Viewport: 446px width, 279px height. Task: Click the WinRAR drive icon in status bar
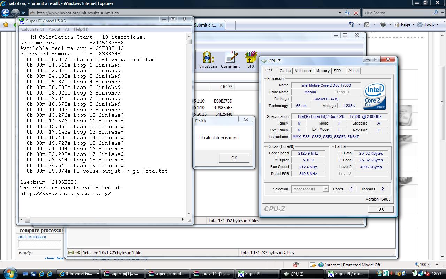point(71,252)
